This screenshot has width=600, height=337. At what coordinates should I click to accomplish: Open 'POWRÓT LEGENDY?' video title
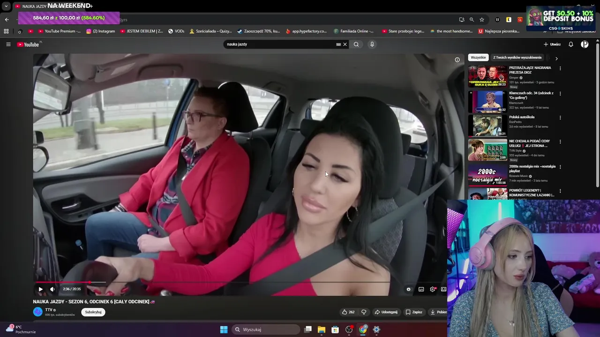point(532,192)
